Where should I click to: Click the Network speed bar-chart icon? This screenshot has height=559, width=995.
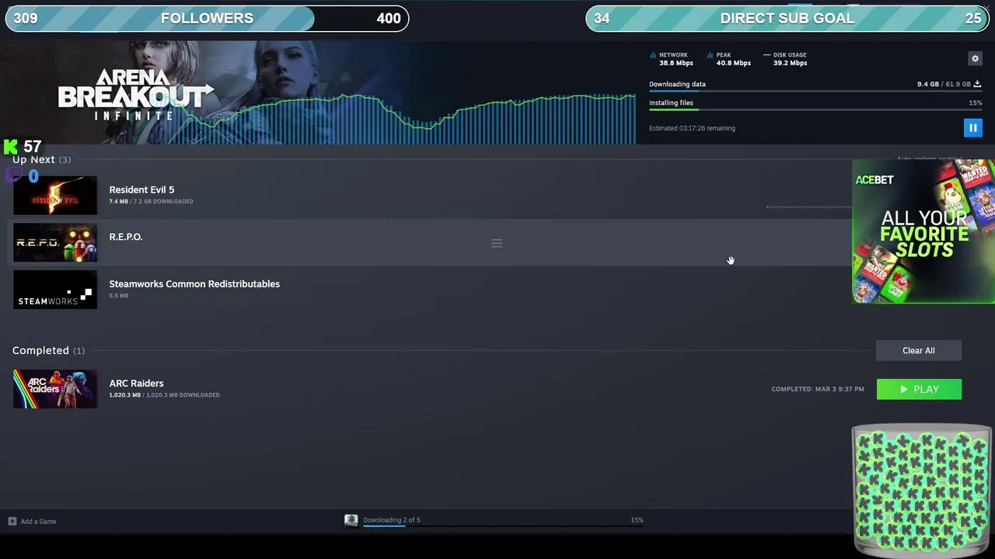tap(653, 55)
